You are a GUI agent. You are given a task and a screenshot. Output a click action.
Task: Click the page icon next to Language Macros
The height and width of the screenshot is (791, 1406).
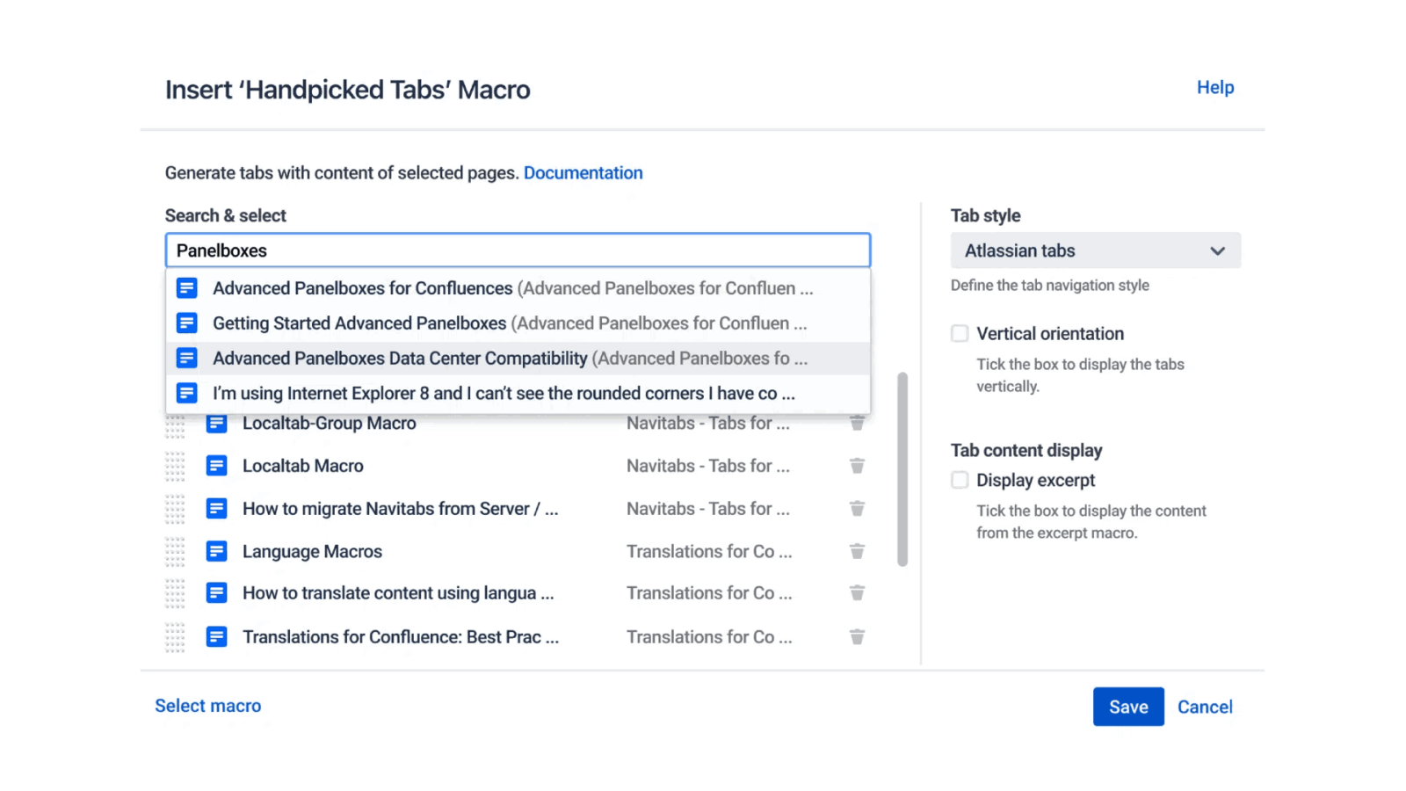216,551
